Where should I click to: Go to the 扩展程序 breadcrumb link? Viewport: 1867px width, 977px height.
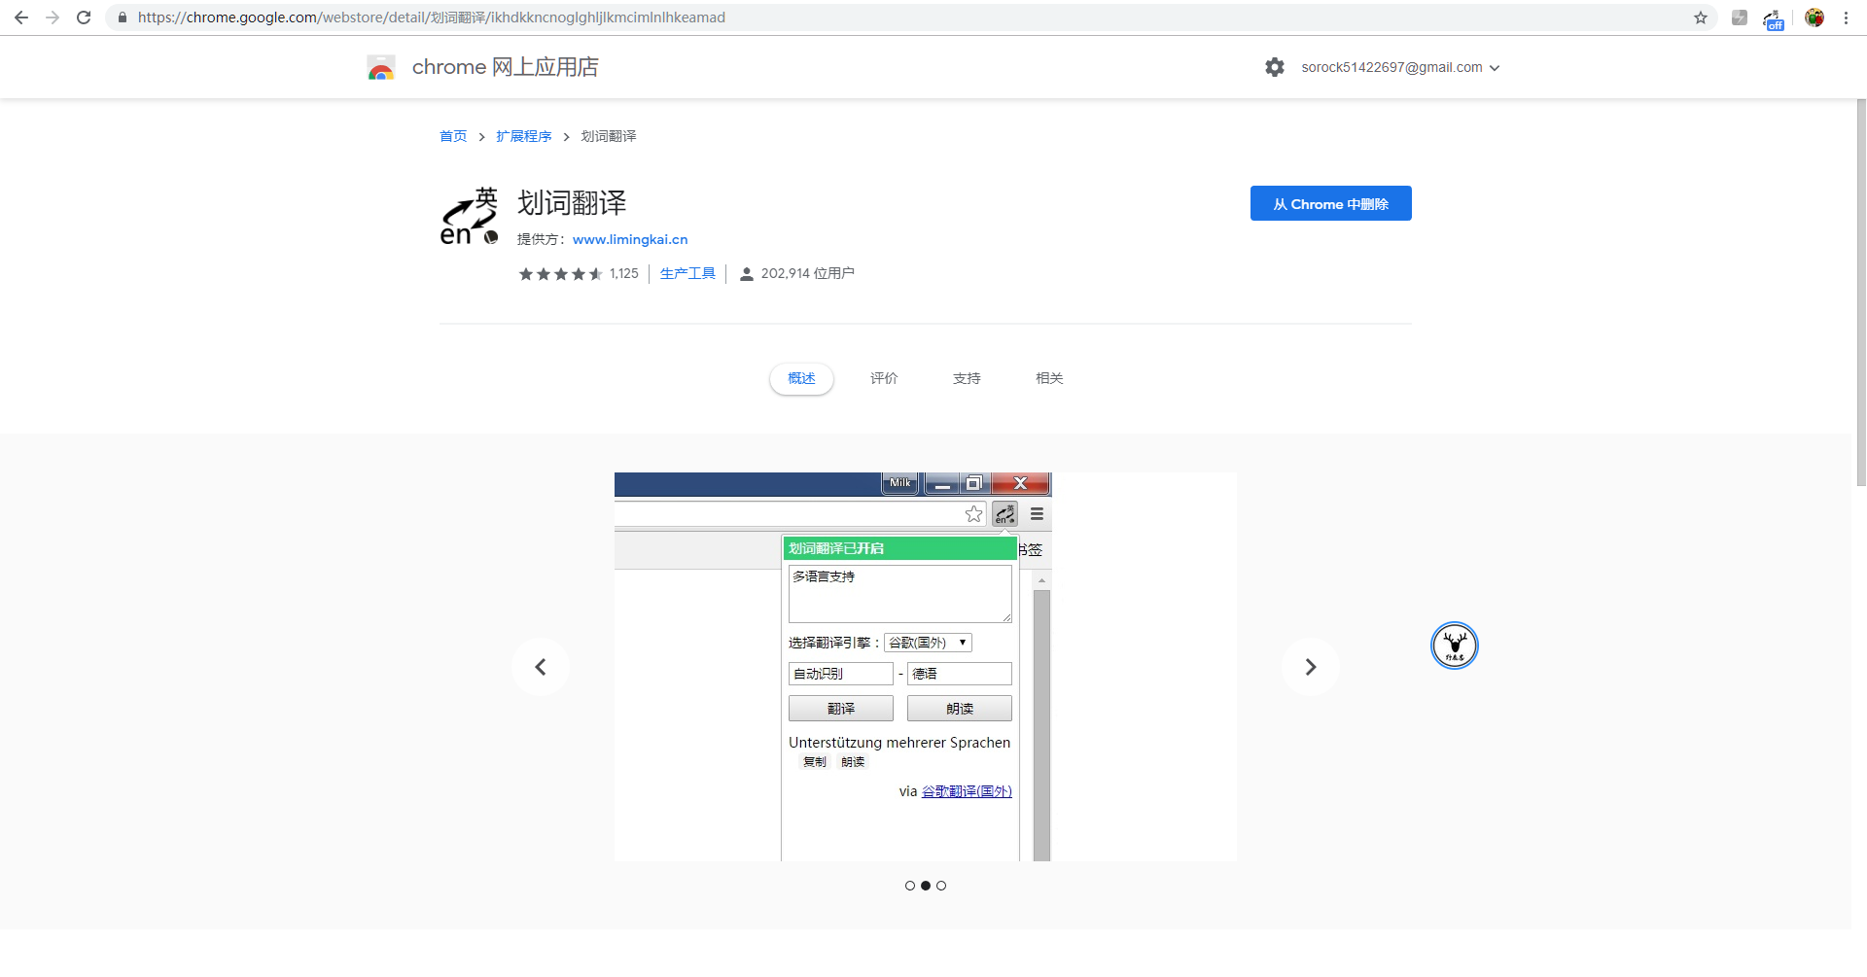click(x=524, y=136)
